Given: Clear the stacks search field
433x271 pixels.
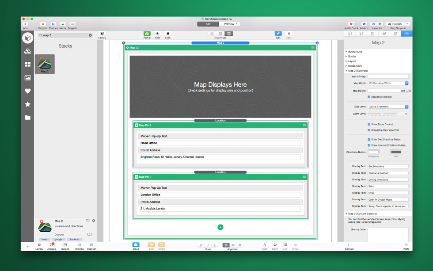Looking at the screenshot, I should pos(90,35).
